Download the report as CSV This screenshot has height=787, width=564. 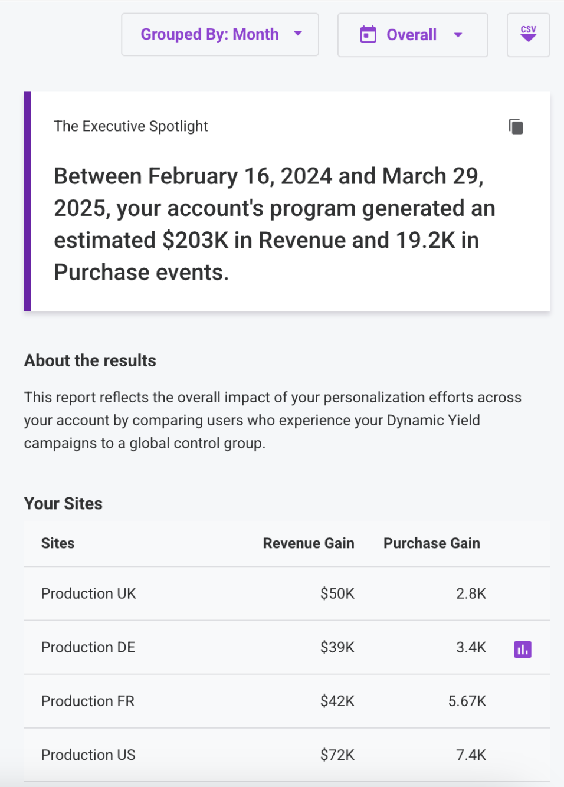coord(528,35)
